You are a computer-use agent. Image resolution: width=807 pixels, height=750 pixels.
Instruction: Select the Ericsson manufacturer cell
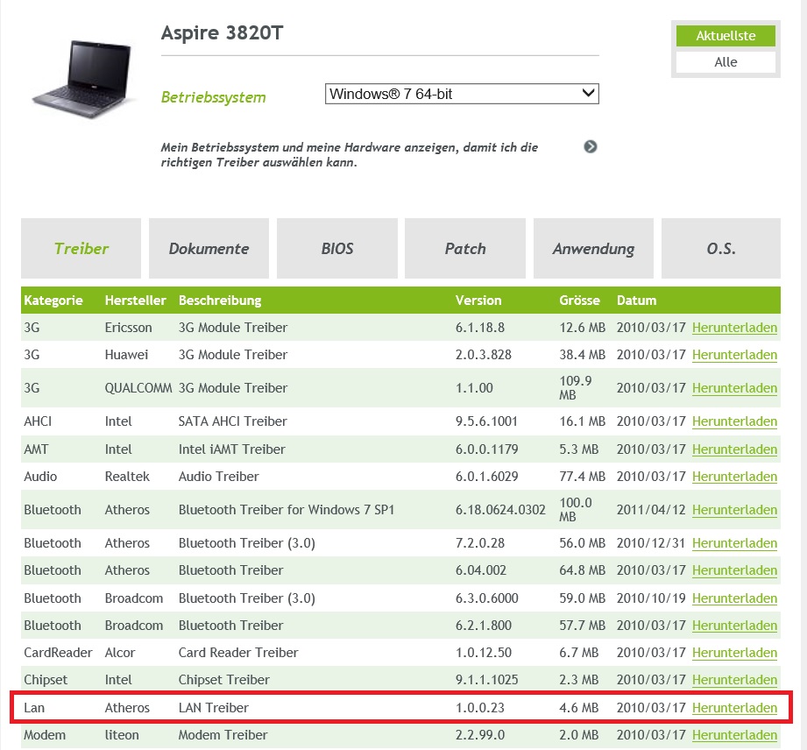pos(128,328)
